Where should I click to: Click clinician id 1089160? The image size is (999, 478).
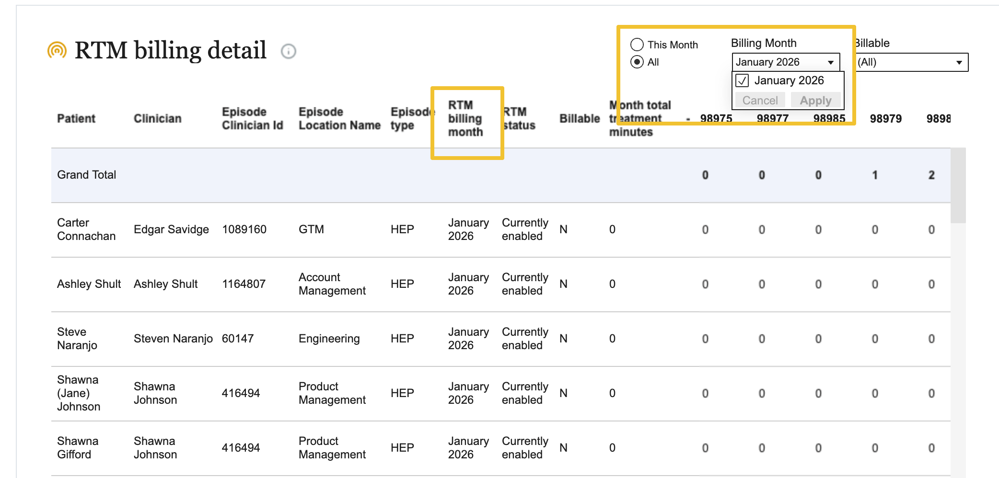click(x=244, y=229)
